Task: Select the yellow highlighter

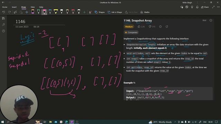Action: coord(56,12)
